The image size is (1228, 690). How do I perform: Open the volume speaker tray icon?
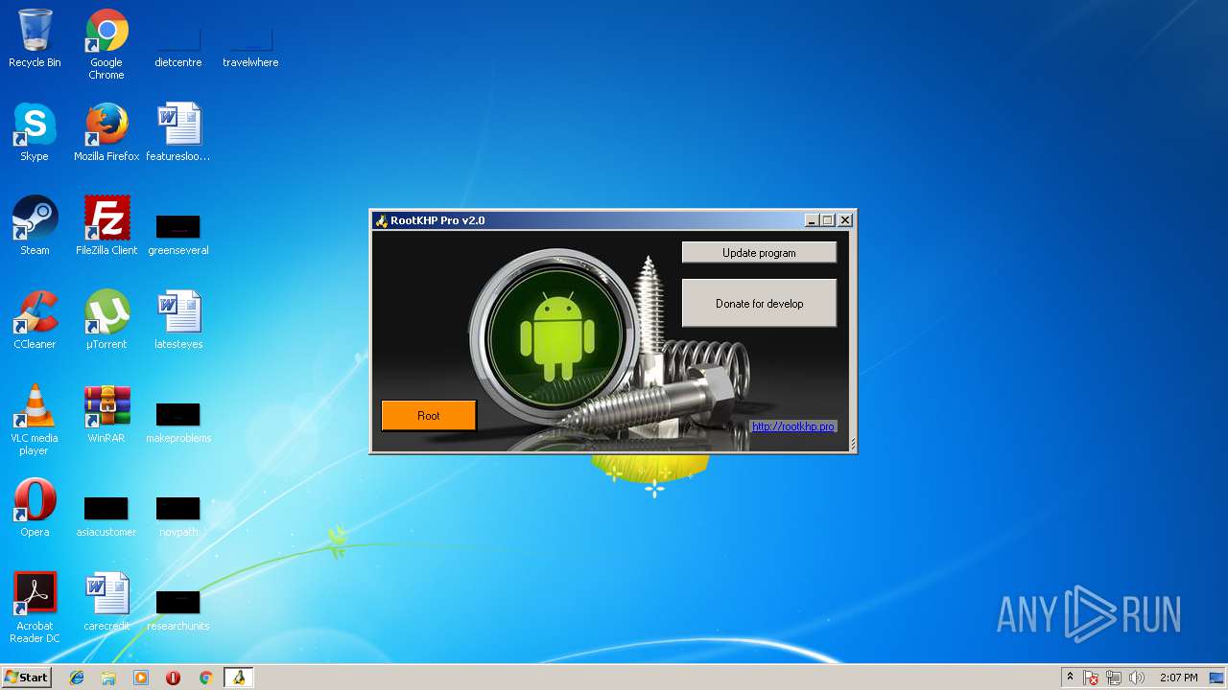1137,678
